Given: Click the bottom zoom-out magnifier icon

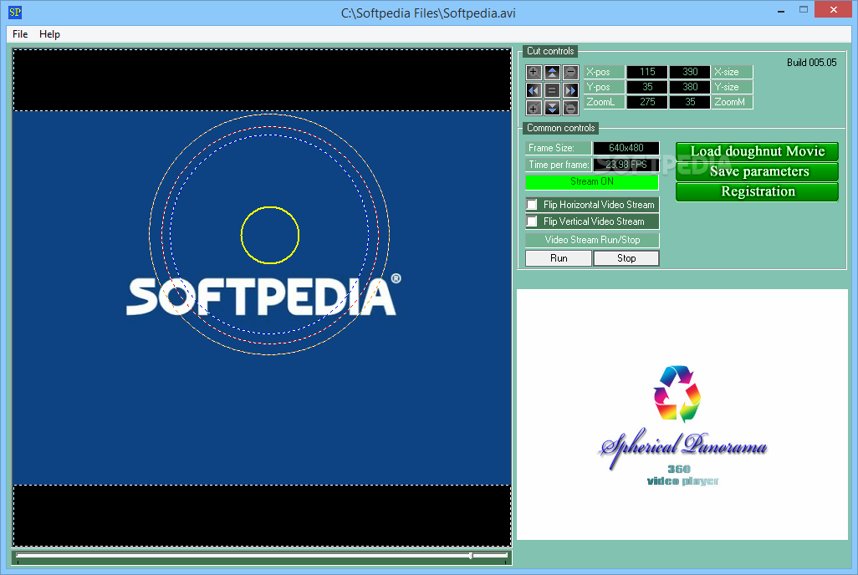Looking at the screenshot, I should click(570, 109).
